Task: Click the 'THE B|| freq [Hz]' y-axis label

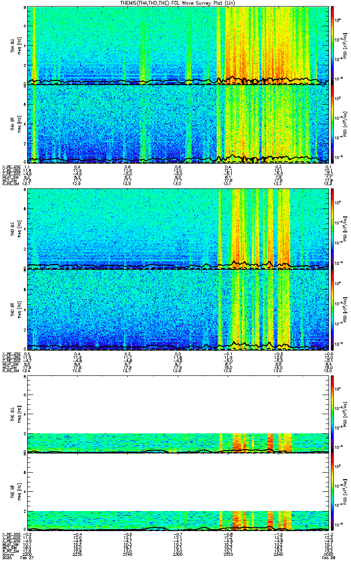Action: click(16, 492)
